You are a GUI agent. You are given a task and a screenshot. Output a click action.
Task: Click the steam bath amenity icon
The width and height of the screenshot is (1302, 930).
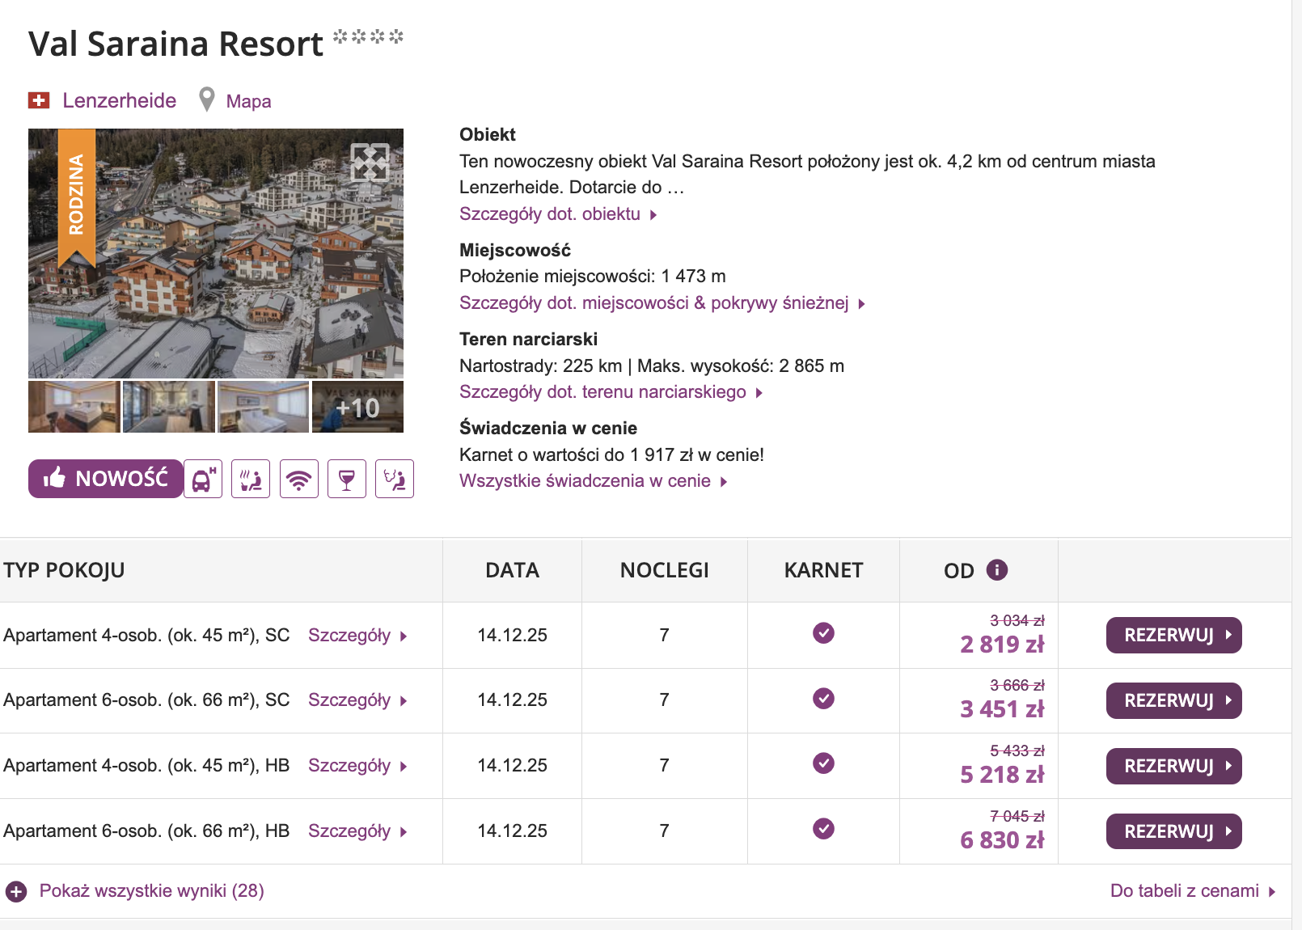(x=395, y=479)
